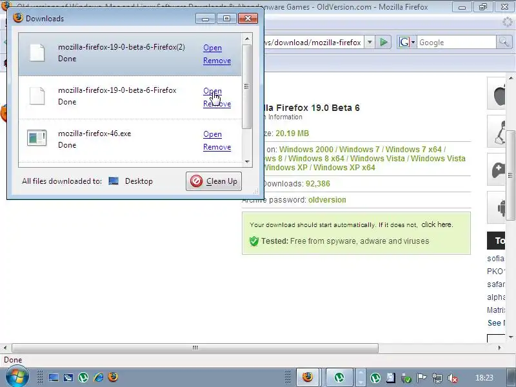The width and height of the screenshot is (516, 387).
Task: Click Switch between windows quick launch icon
Action: click(68, 377)
